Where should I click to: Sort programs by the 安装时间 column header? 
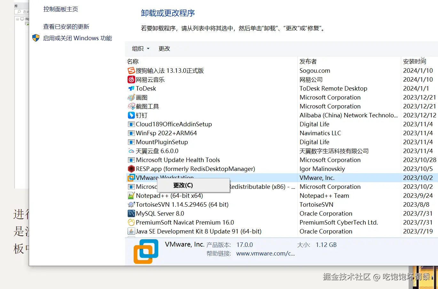coord(414,61)
